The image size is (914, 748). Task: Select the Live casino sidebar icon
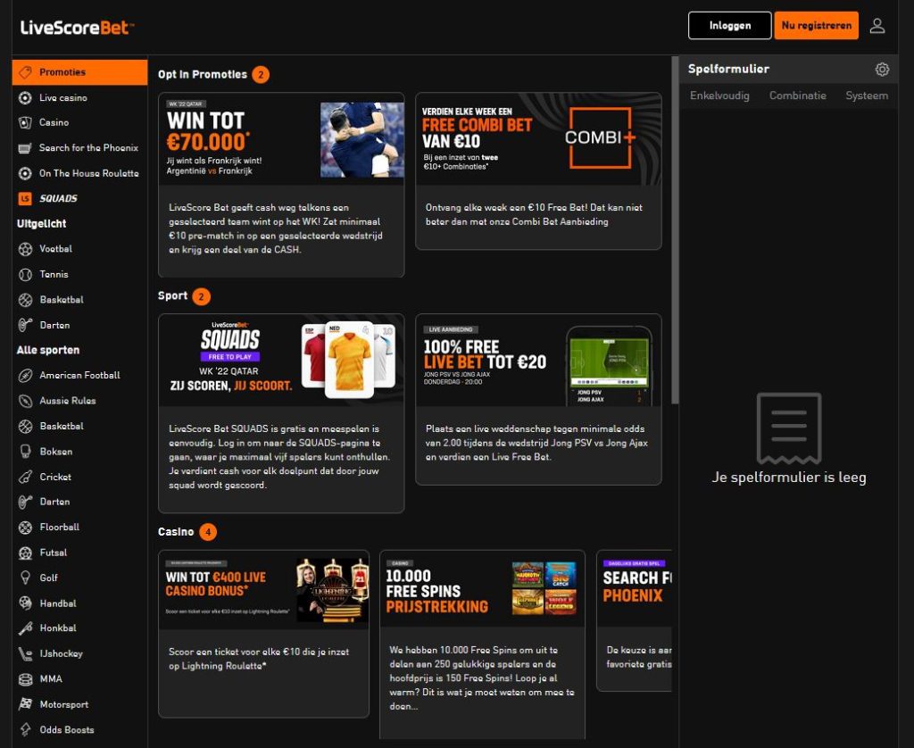click(25, 97)
